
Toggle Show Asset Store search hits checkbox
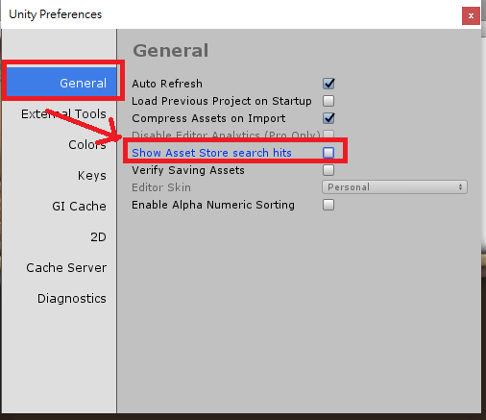[328, 153]
